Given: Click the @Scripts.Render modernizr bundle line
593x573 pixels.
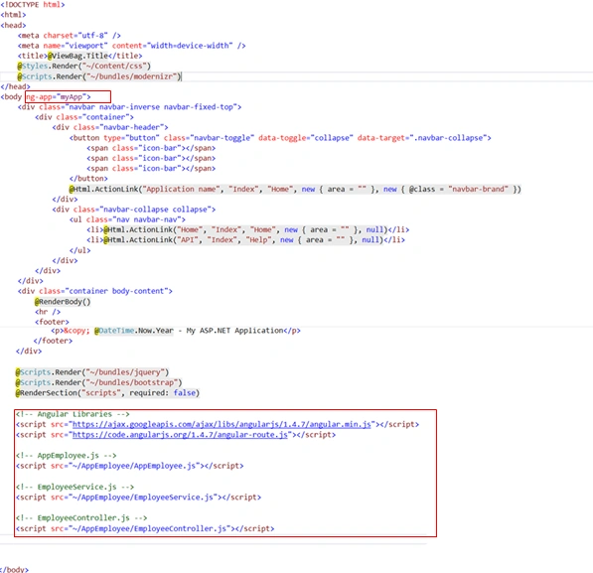Looking at the screenshot, I should (99, 76).
